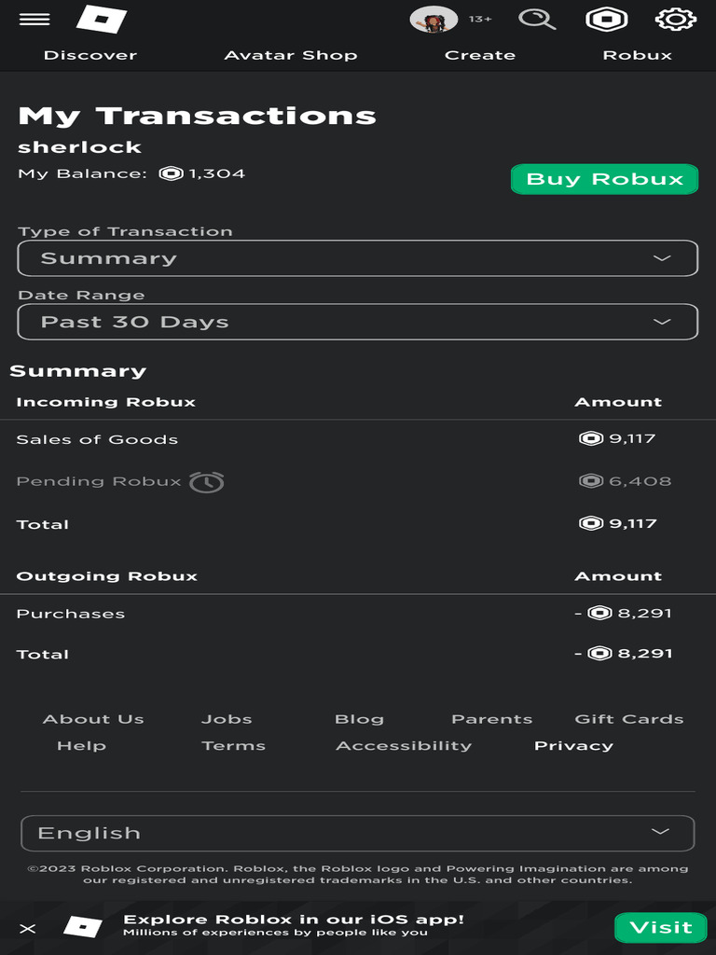
Task: Click the Roblox logo home icon
Action: (x=101, y=20)
